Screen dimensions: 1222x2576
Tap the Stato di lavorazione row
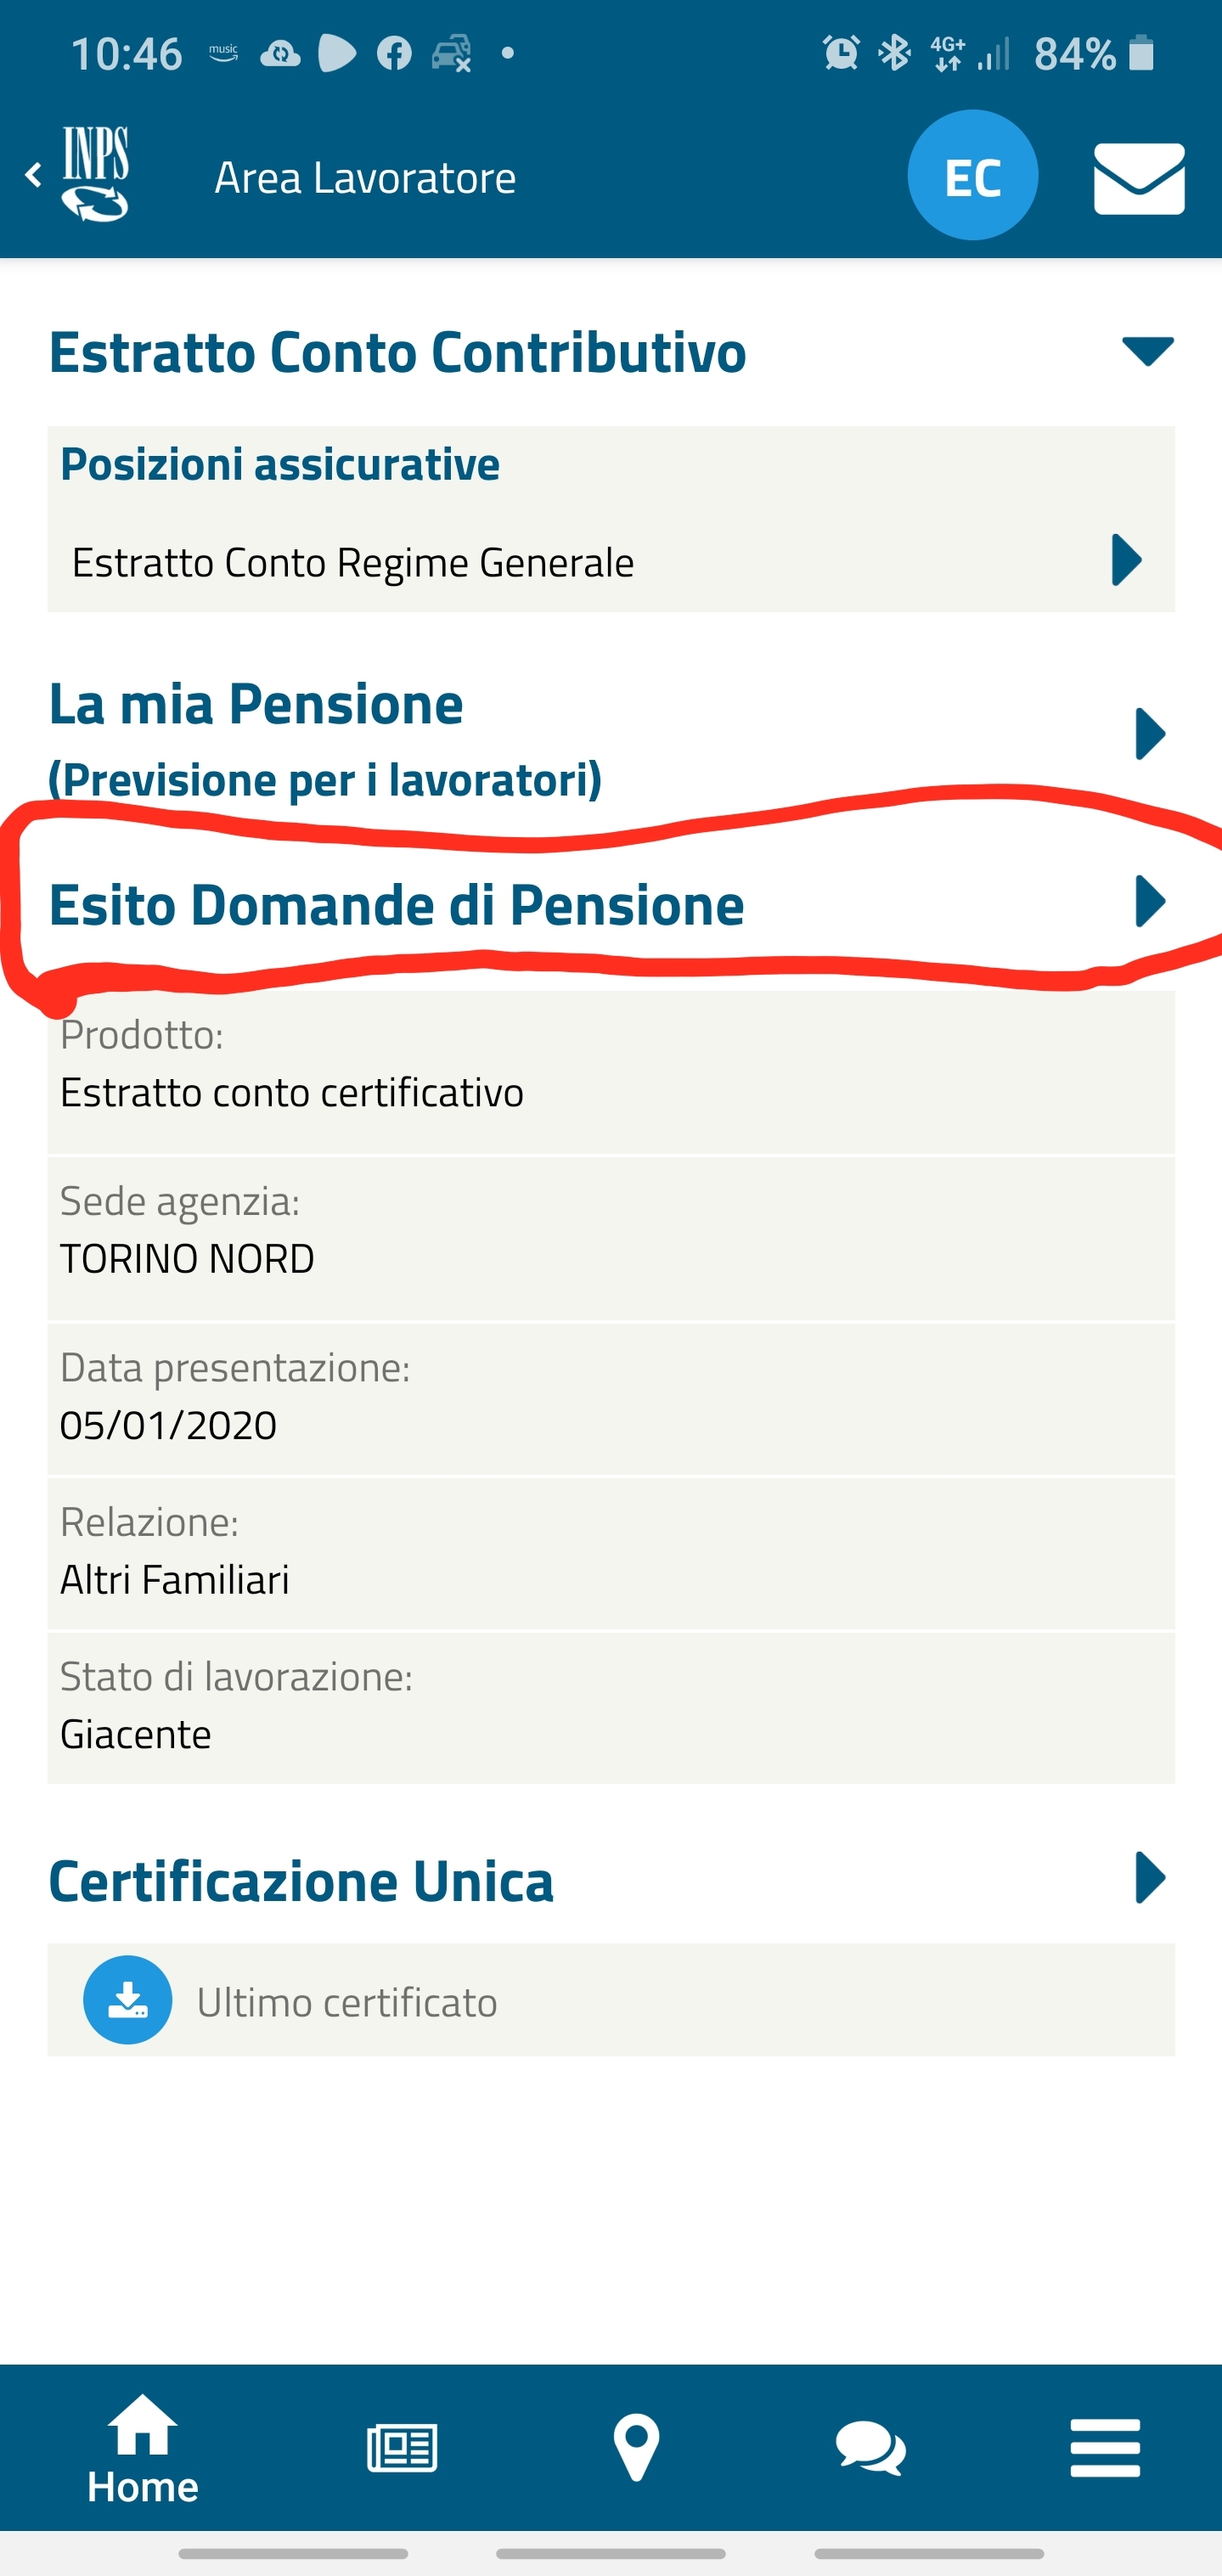(610, 1706)
